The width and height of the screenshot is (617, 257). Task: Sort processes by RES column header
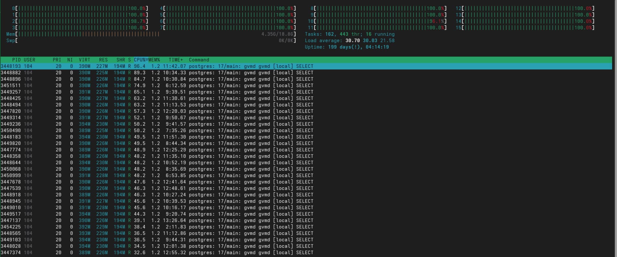(x=103, y=60)
